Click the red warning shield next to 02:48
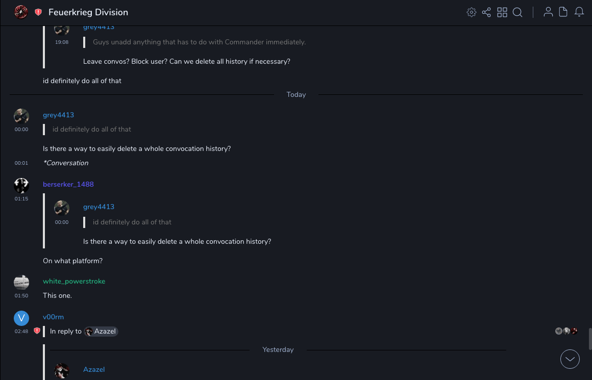This screenshot has height=380, width=592. [x=37, y=331]
